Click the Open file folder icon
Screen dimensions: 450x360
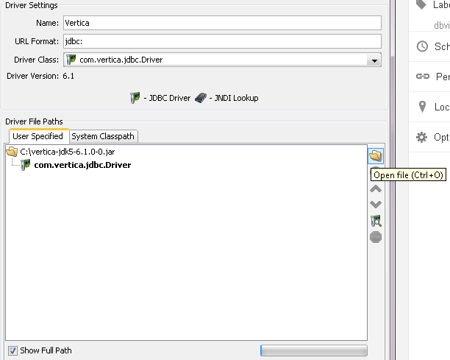[x=376, y=156]
